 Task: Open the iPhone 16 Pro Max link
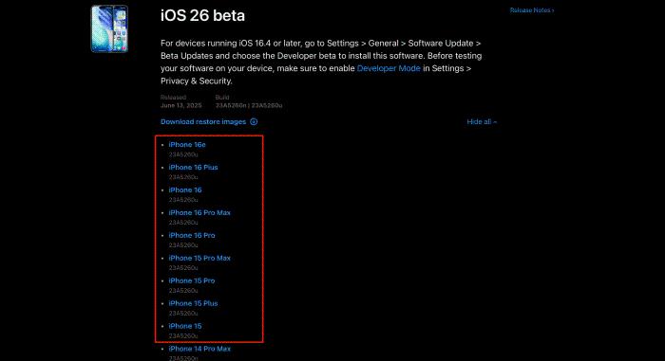tap(199, 212)
